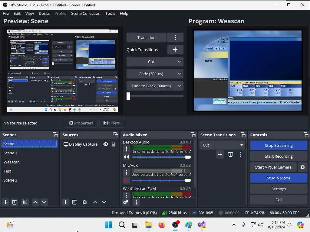Screen dimensions: 310x232
Task: Move selected scene up
Action: tap(35, 202)
